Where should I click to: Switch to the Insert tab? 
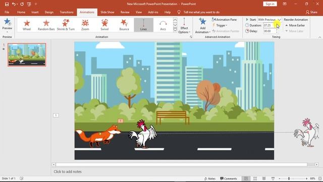(35, 12)
